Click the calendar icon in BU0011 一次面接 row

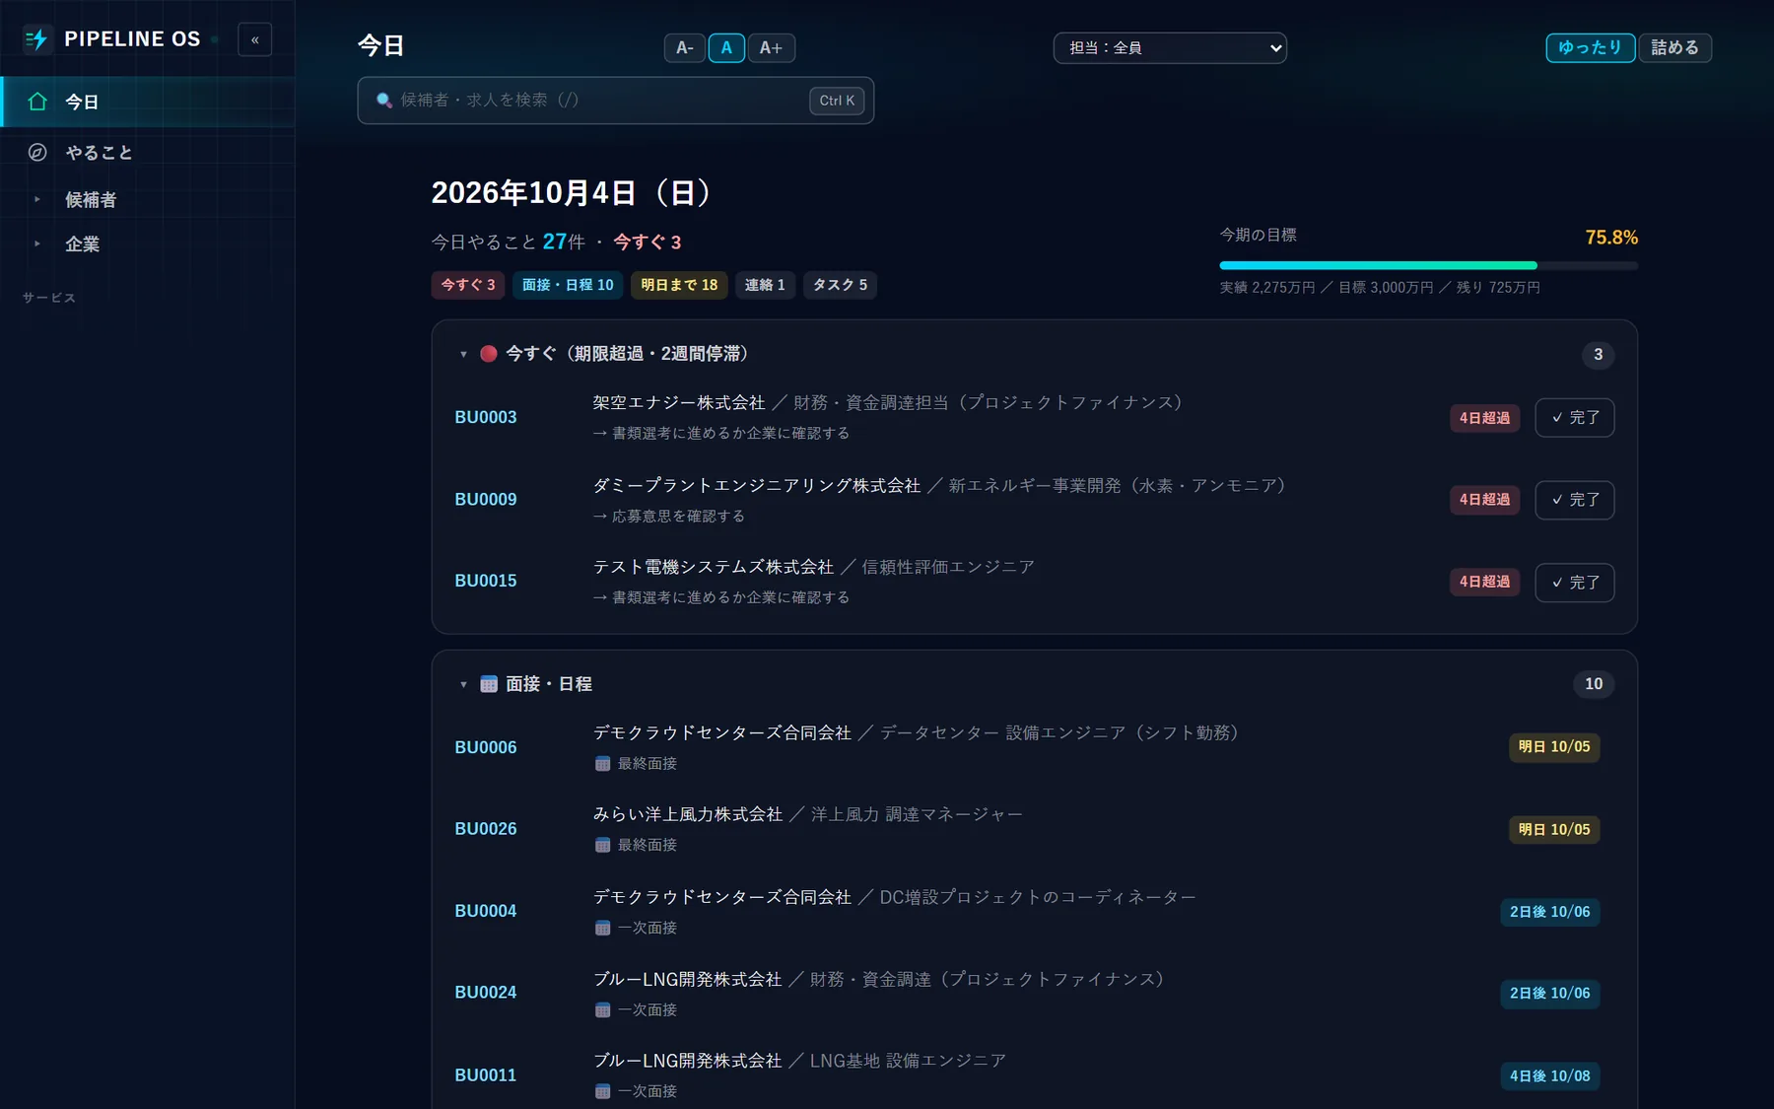pyautogui.click(x=602, y=1091)
